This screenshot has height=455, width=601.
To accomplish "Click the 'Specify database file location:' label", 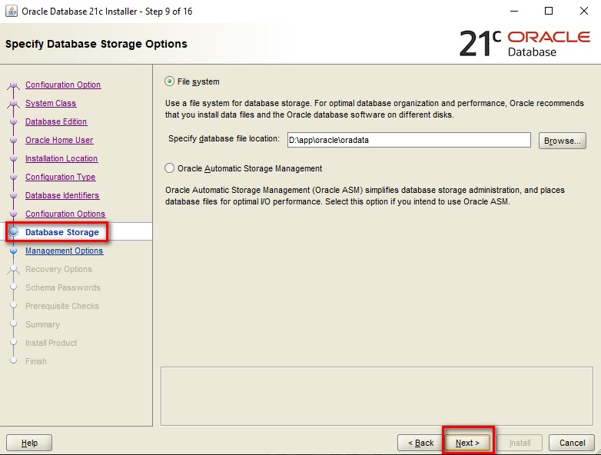I will point(224,139).
